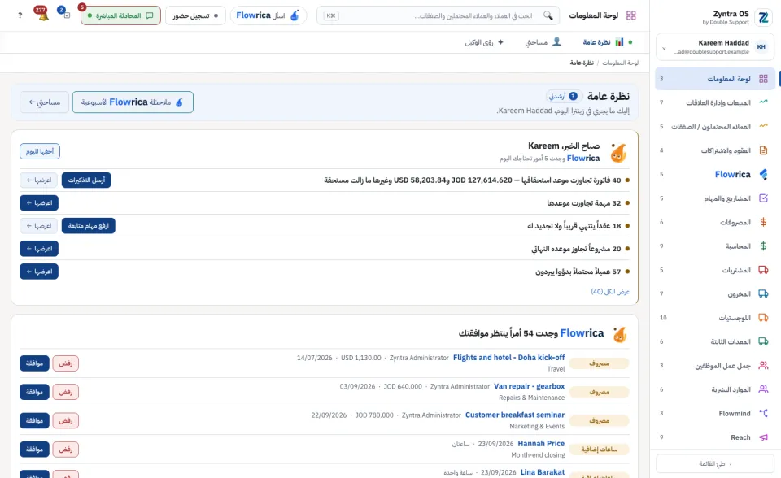Approve the Flights and hotel expense with موافقة
Screen dimensions: 781x478
point(34,363)
